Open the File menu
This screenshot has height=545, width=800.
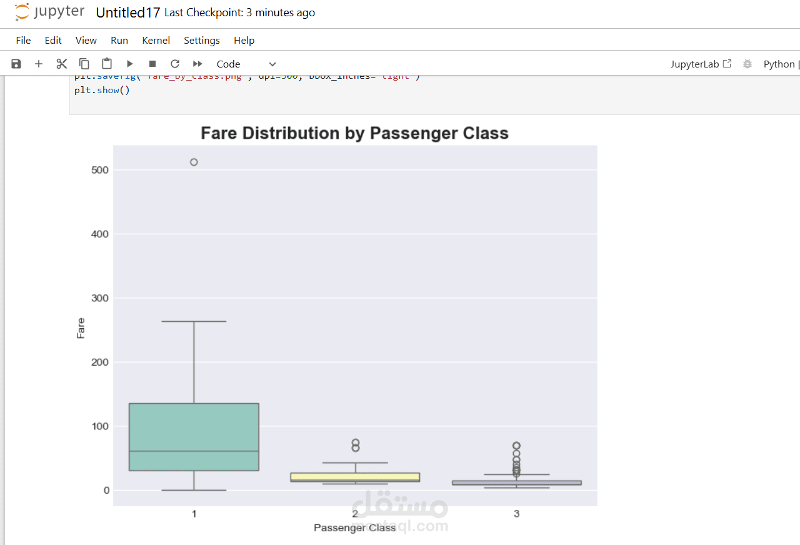tap(23, 40)
